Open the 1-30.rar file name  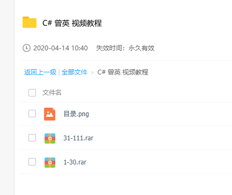75,162
